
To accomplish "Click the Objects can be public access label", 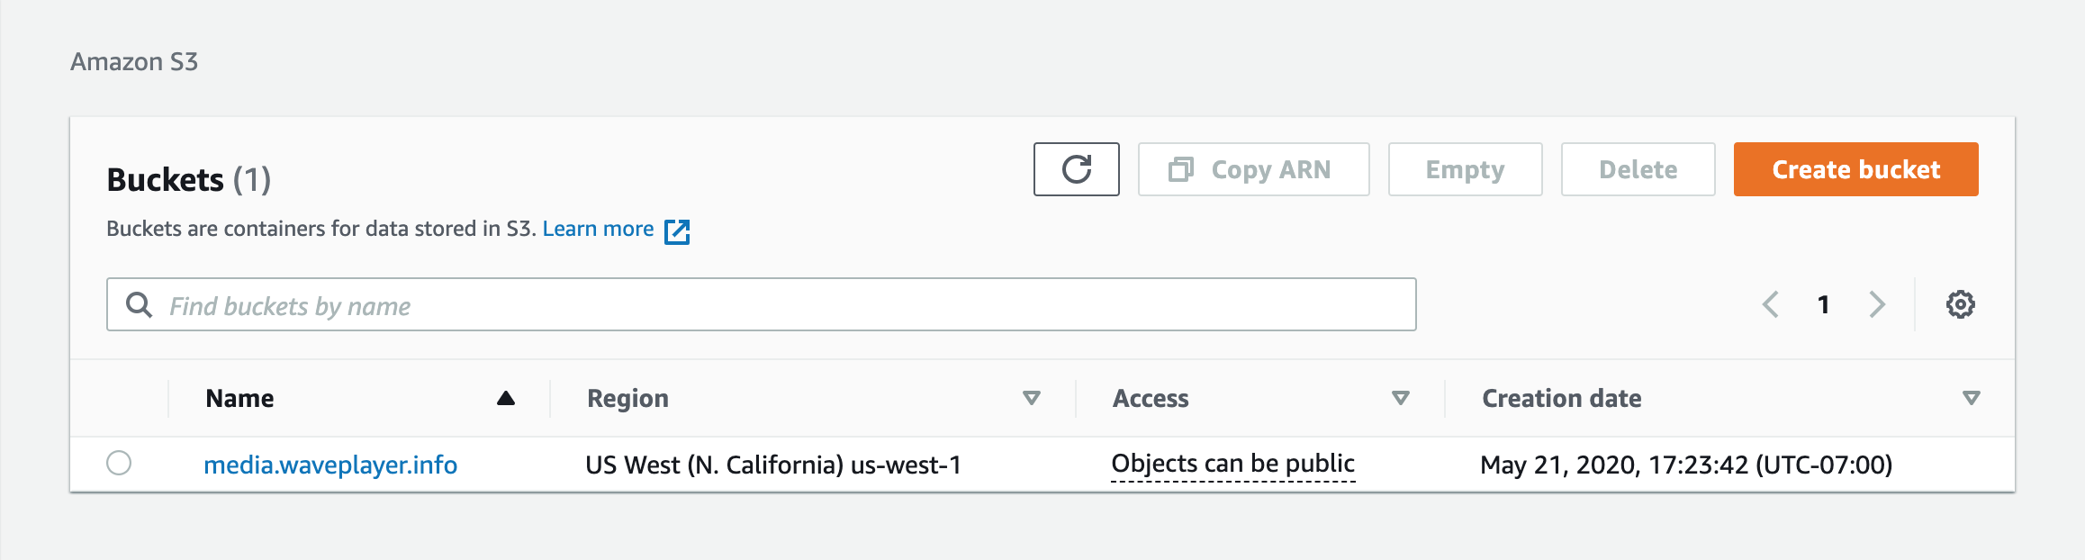I will [1232, 464].
